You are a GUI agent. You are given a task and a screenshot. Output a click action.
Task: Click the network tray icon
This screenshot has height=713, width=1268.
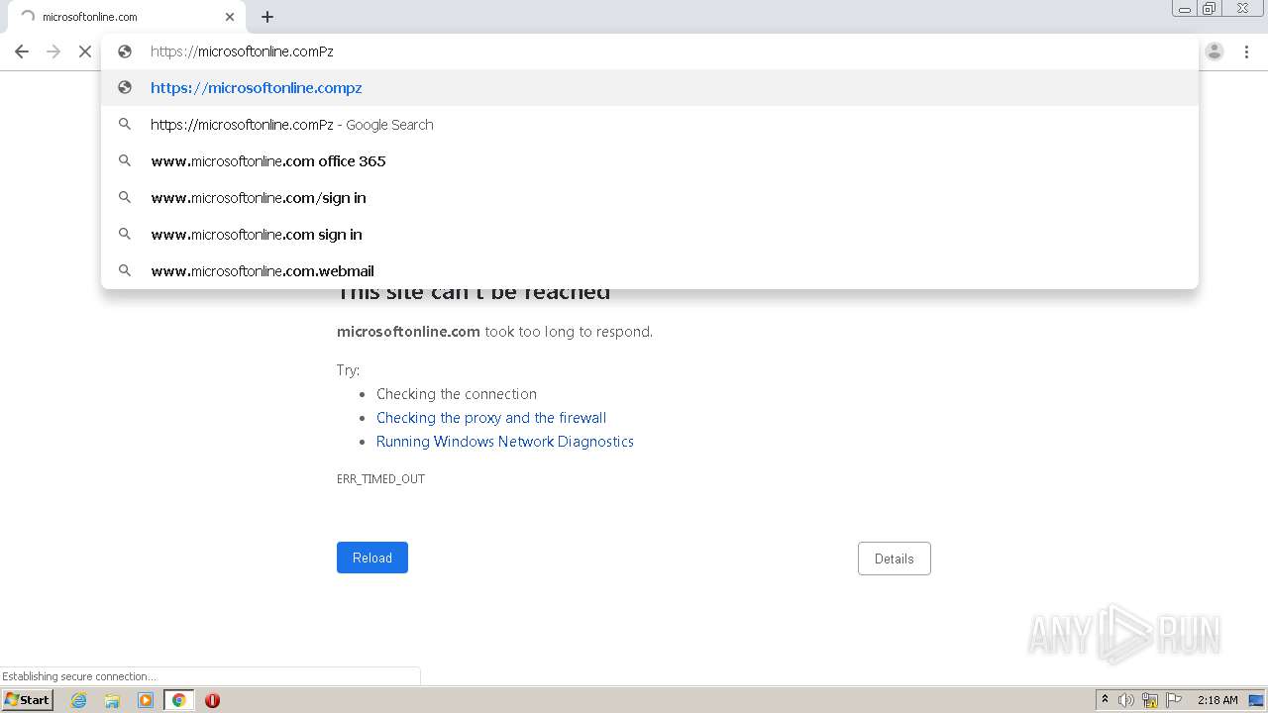click(x=1150, y=700)
